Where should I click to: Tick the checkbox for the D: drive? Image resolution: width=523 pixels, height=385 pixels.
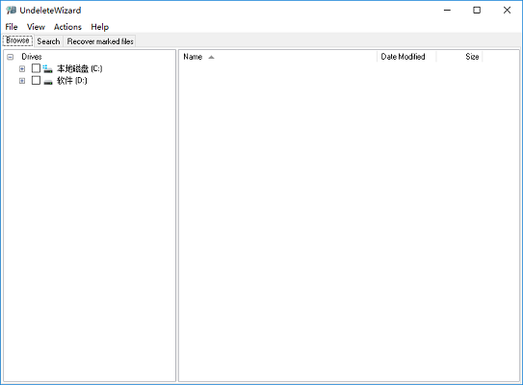click(36, 80)
